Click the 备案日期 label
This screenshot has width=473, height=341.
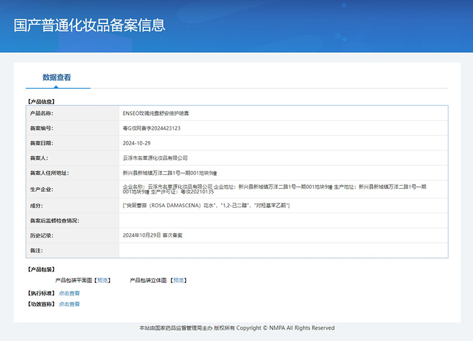[42, 143]
